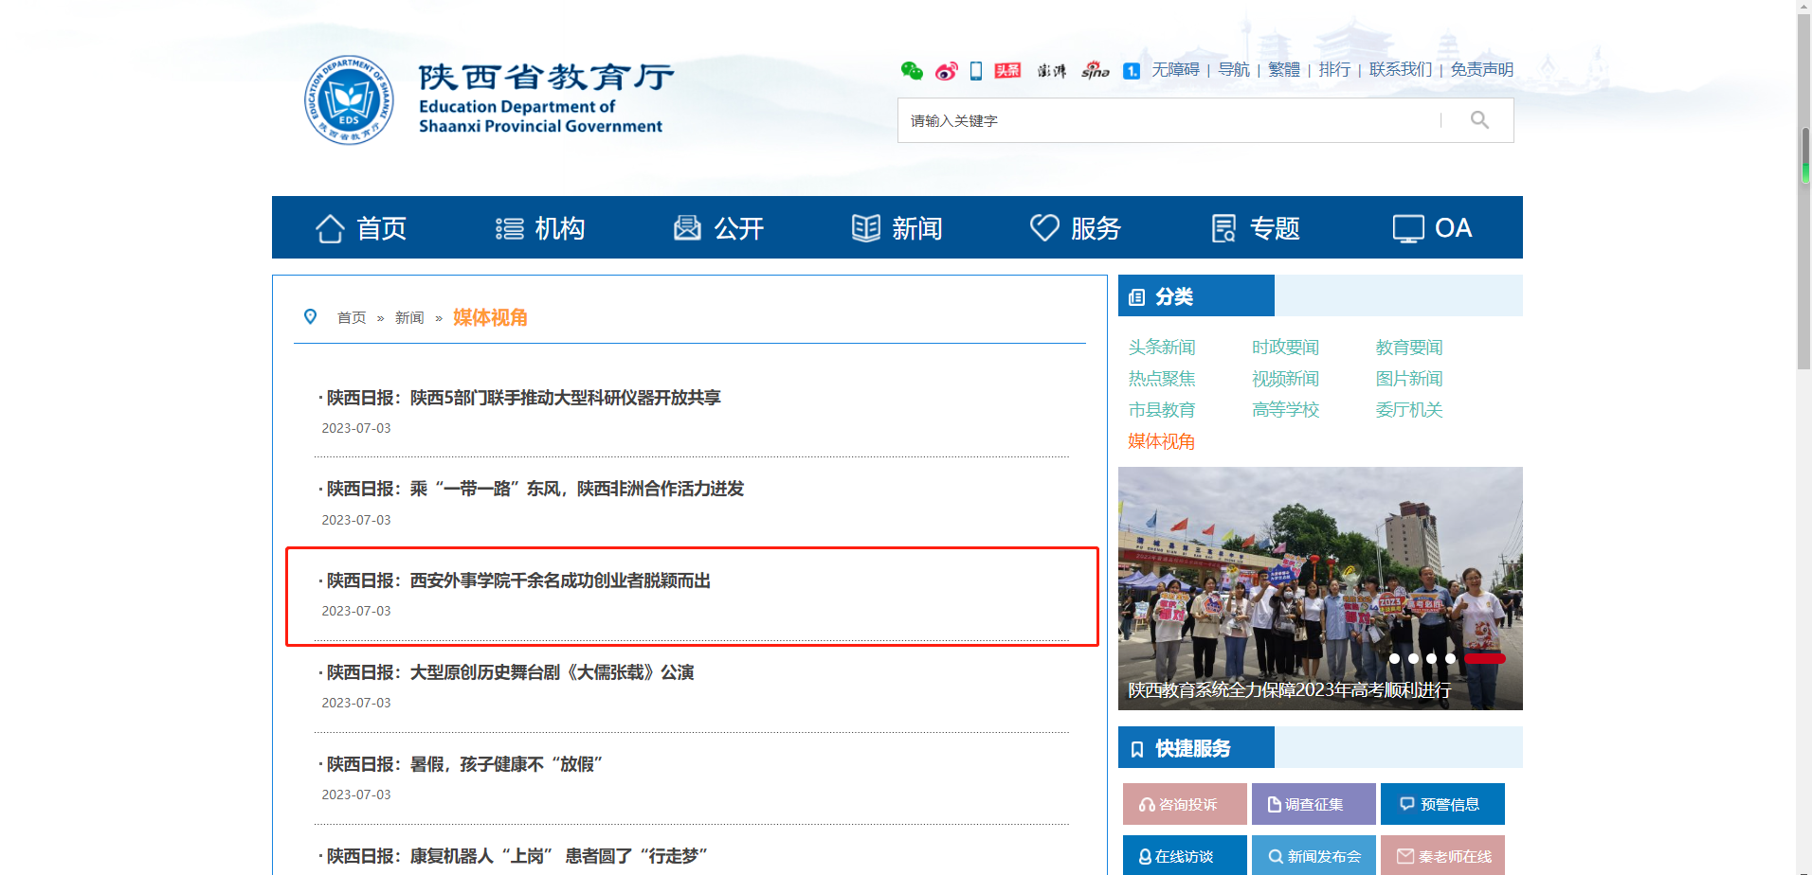Open the Pengpai (澎湃) news icon
Viewport: 1812px width, 875px height.
coord(1051,71)
